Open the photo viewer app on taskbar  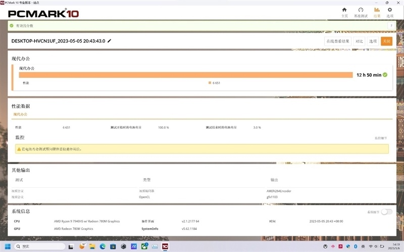(x=155, y=246)
